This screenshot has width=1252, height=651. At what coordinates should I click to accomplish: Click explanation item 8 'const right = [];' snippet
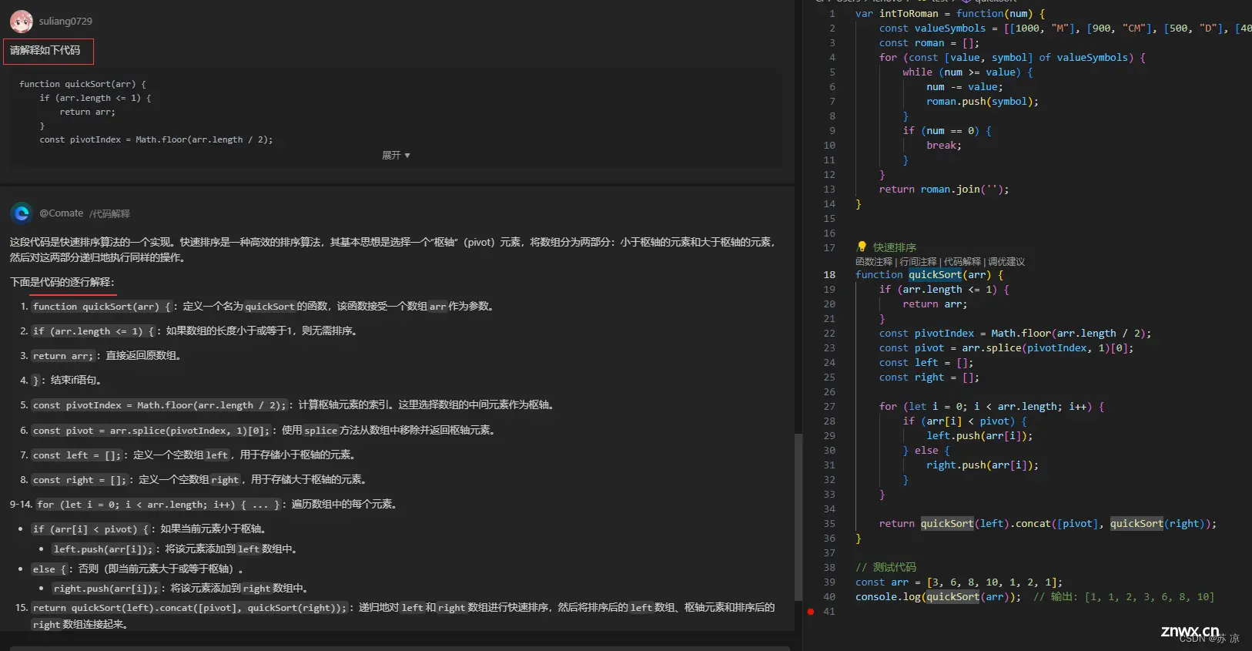[80, 480]
